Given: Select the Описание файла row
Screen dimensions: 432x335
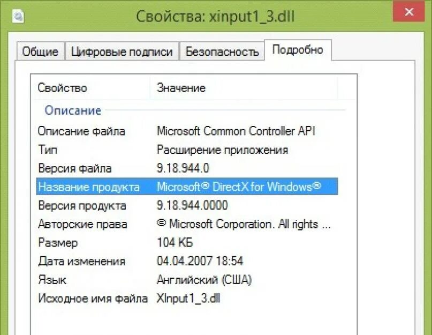Looking at the screenshot, I should coord(187,131).
